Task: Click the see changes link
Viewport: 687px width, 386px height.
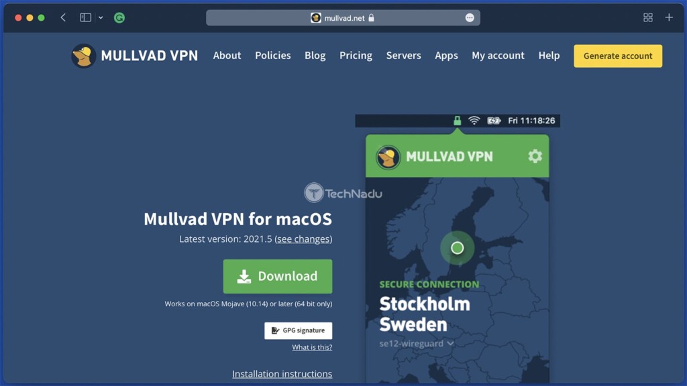Action: pos(304,239)
